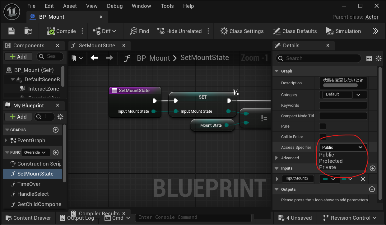Close the SetMountState graph tab

(124, 45)
